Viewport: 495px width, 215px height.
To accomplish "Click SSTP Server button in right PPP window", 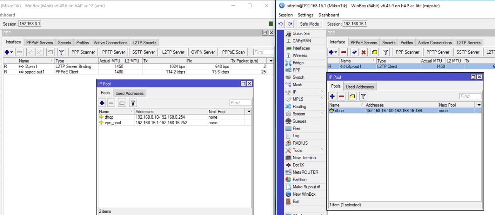I will (468, 52).
